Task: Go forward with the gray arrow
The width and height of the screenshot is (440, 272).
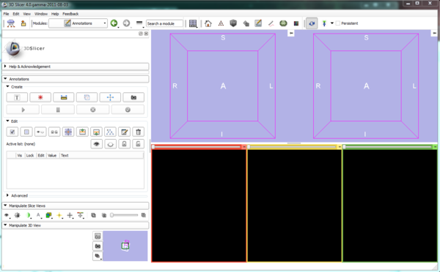Action: click(126, 23)
